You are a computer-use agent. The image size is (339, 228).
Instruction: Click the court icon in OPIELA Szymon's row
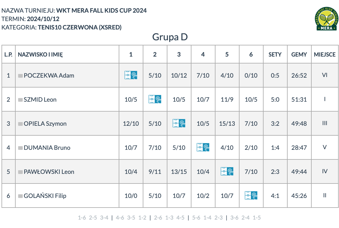click(x=179, y=123)
